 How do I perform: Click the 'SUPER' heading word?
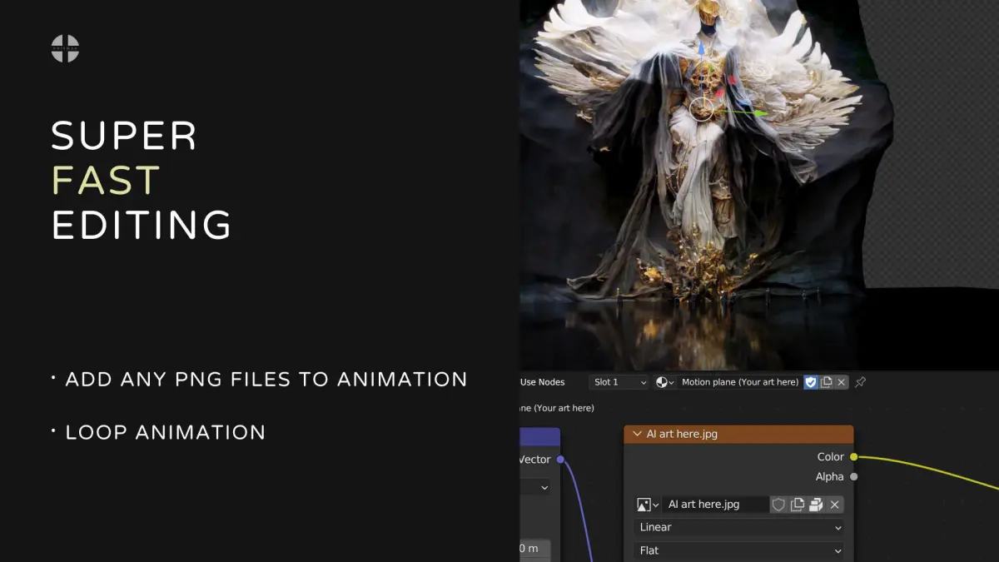124,136
